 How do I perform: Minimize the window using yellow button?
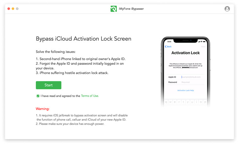(13, 9)
